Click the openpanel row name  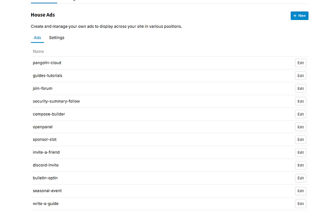click(x=43, y=127)
